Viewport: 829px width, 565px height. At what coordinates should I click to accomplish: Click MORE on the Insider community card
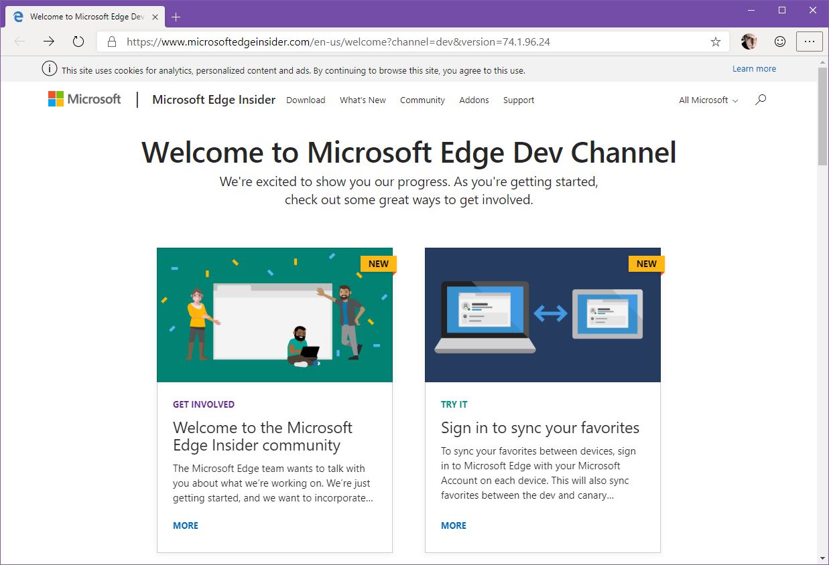(186, 526)
